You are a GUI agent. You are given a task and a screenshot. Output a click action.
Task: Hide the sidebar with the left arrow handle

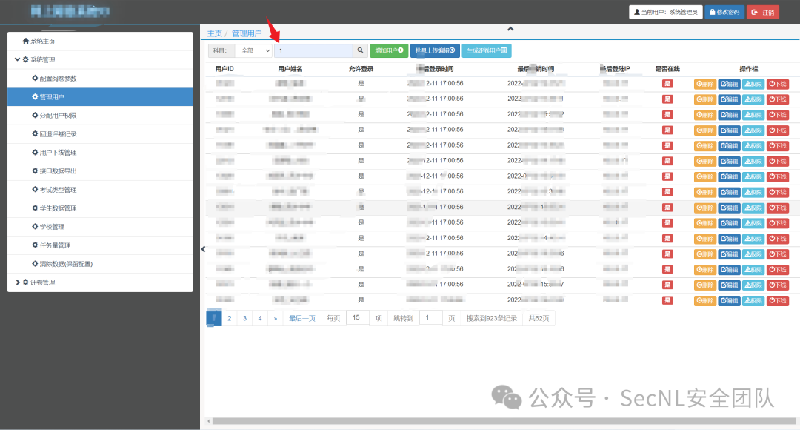click(x=204, y=249)
